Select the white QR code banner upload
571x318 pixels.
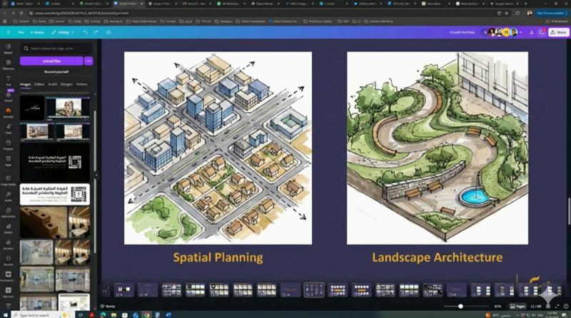coord(55,194)
